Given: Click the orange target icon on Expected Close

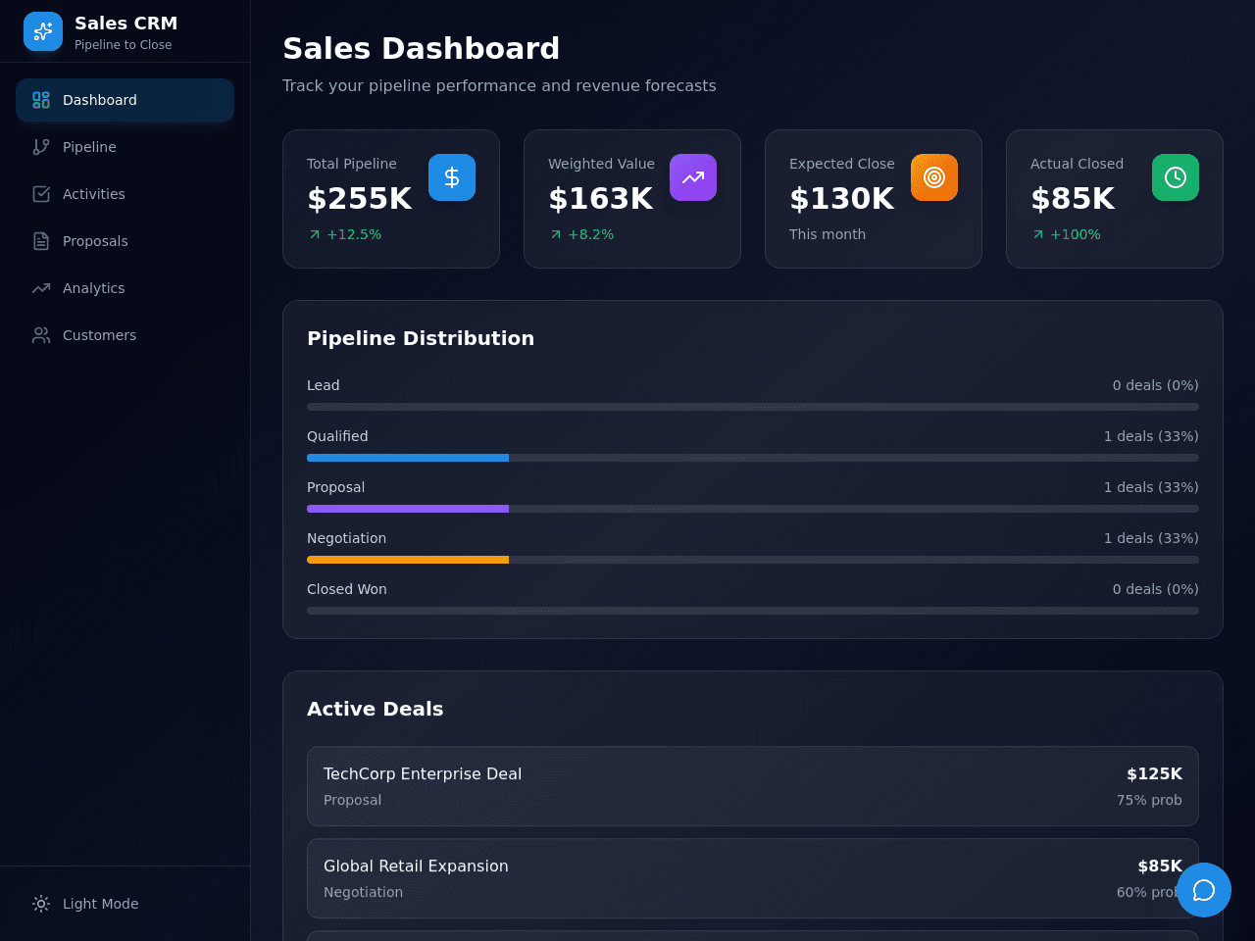Looking at the screenshot, I should (934, 177).
